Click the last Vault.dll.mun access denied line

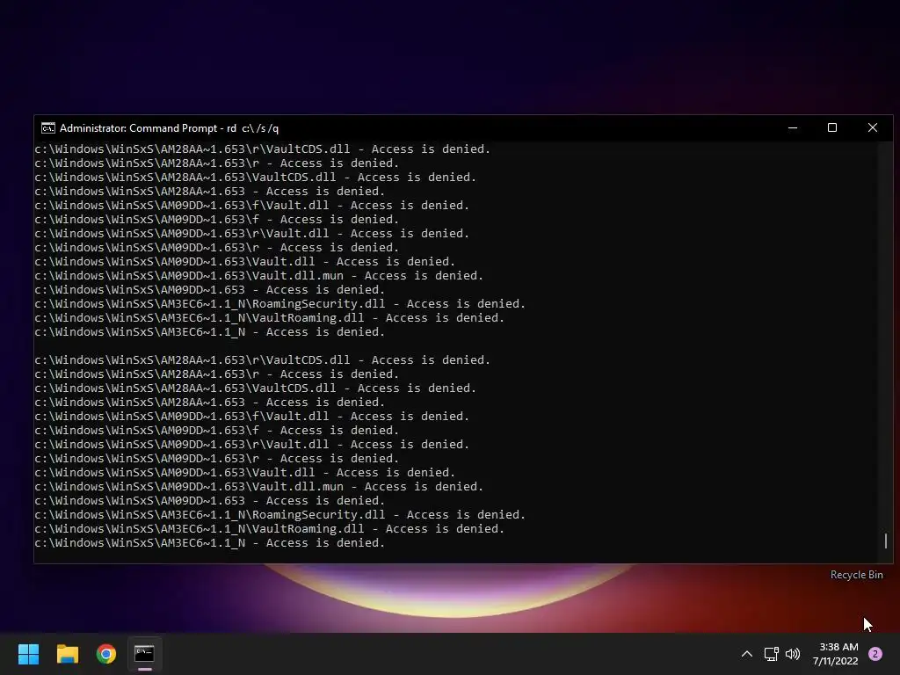pos(259,486)
